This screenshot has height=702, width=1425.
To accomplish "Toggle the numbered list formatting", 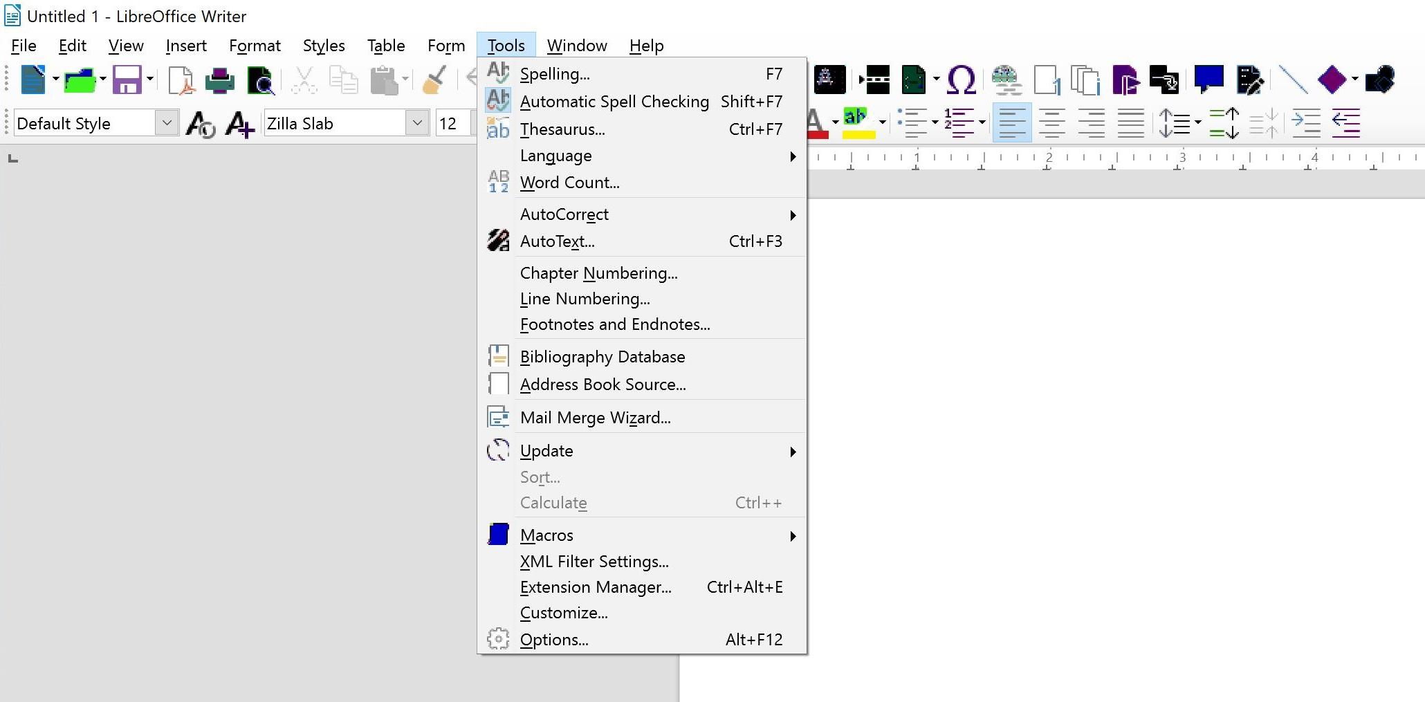I will [x=960, y=122].
